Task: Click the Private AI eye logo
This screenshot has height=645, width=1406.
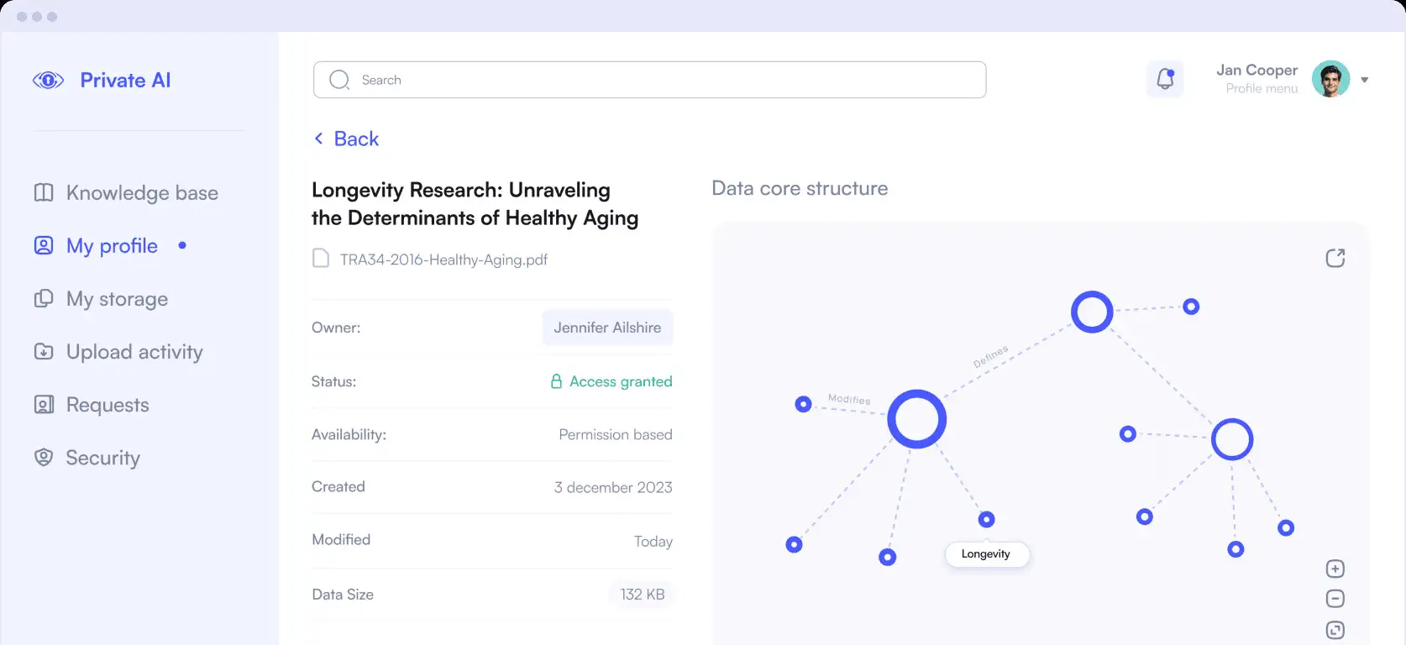Action: coord(48,81)
